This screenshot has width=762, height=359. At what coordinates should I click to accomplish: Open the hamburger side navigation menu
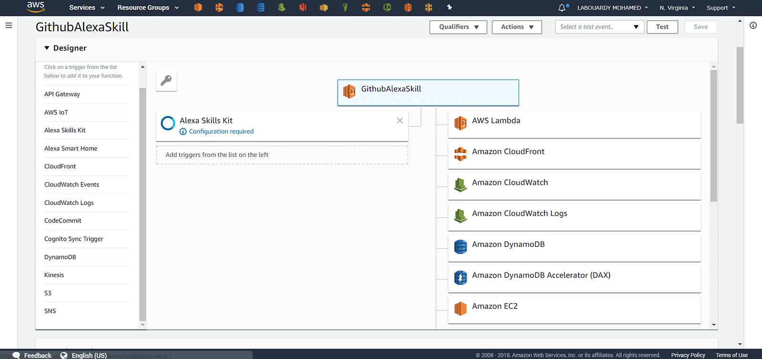tap(9, 25)
